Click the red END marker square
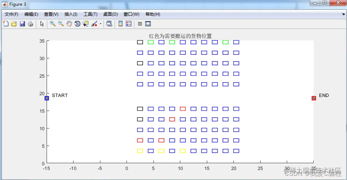The height and width of the screenshot is (180, 347). (314, 98)
